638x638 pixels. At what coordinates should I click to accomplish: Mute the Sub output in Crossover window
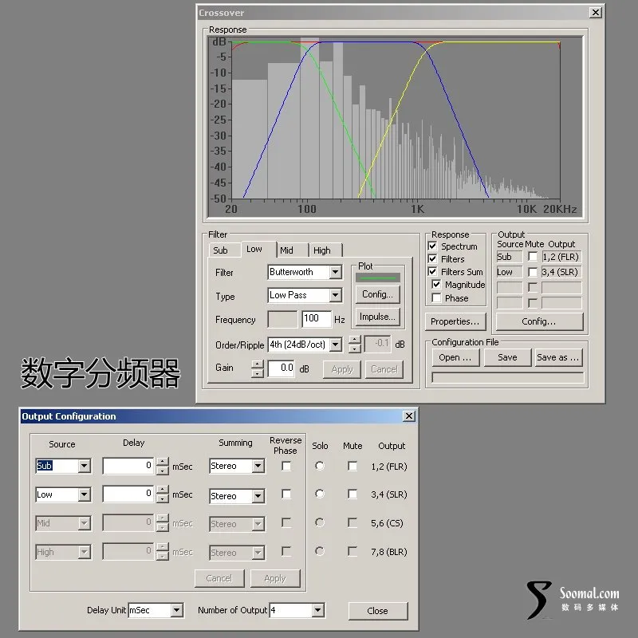pyautogui.click(x=532, y=256)
